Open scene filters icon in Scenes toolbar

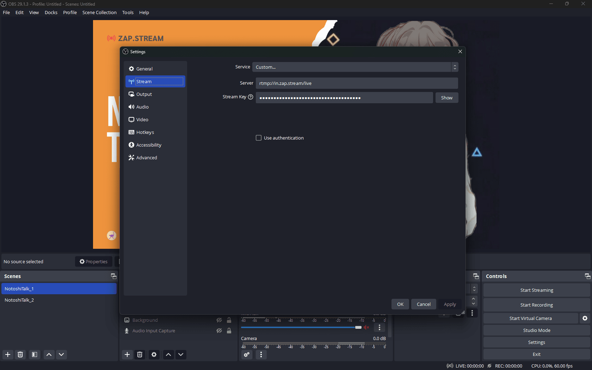coord(35,354)
